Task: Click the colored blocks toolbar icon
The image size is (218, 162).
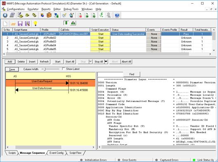Action: click(43, 15)
